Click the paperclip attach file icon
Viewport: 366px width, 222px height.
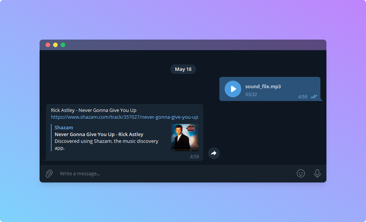49,173
